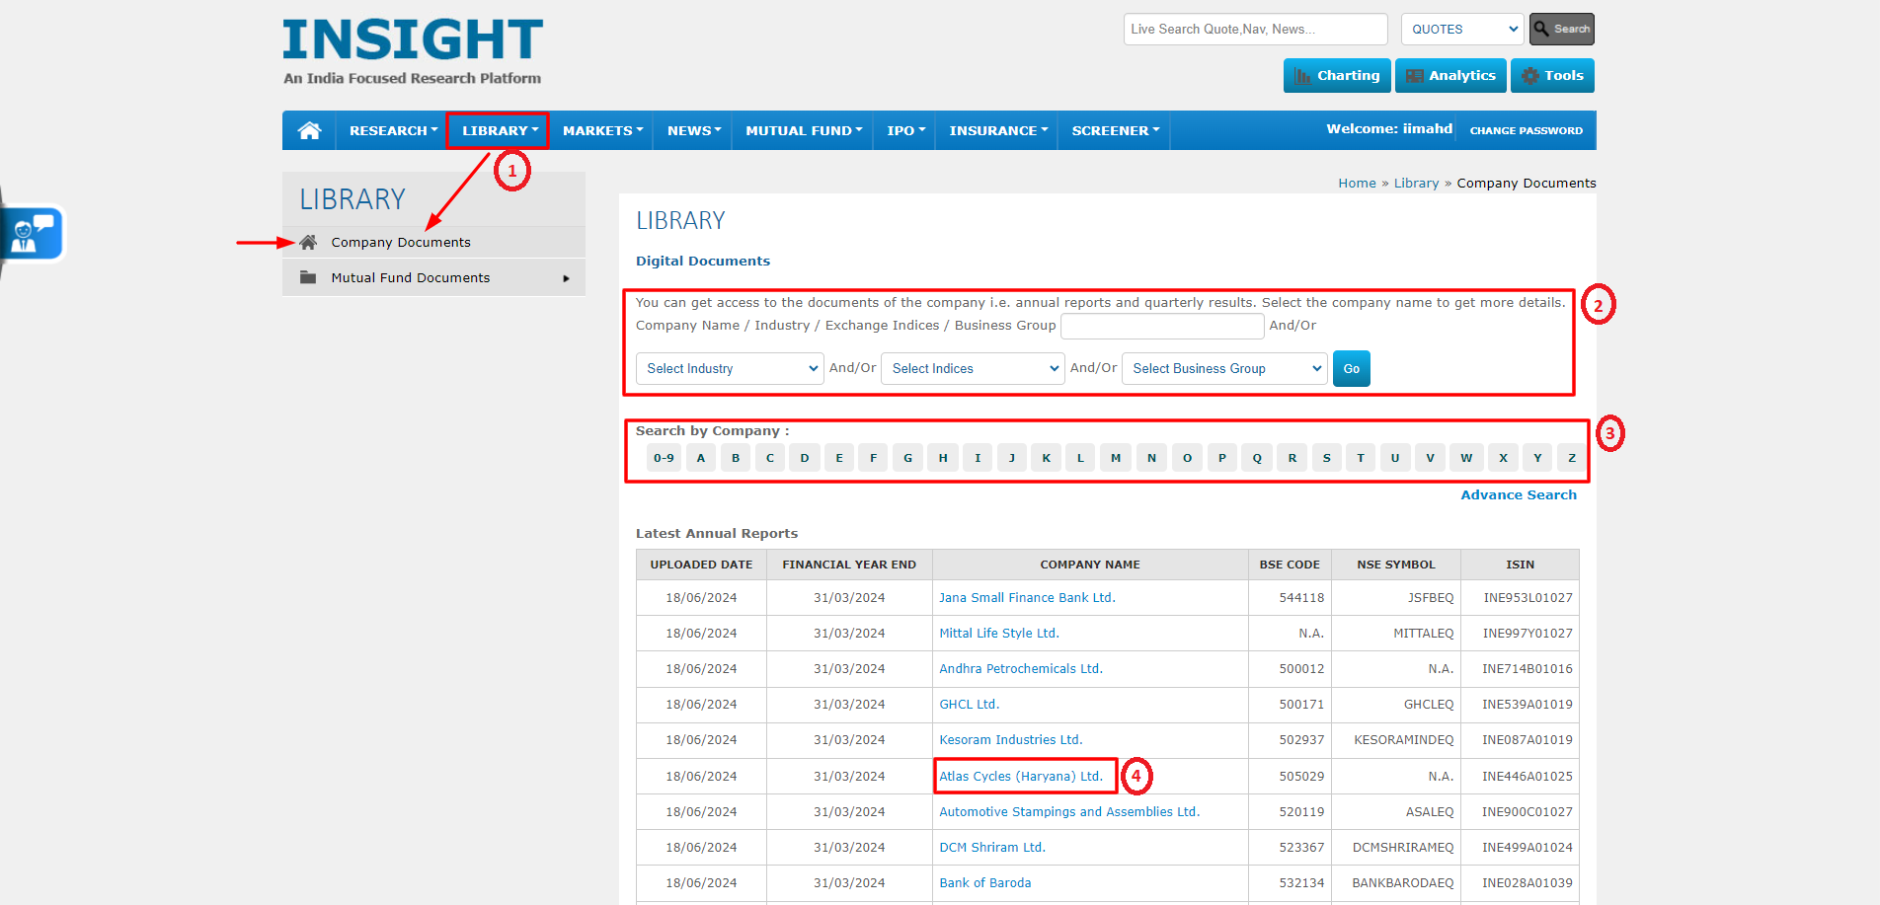This screenshot has height=905, width=1880.
Task: Filter companies by letter T
Action: coord(1361,458)
